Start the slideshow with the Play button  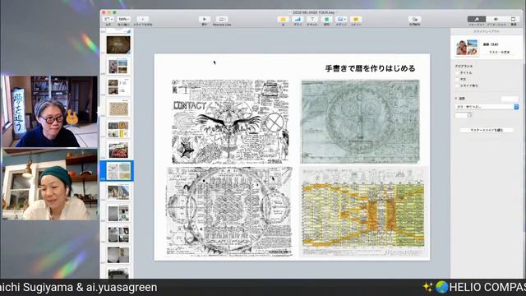coord(204,20)
